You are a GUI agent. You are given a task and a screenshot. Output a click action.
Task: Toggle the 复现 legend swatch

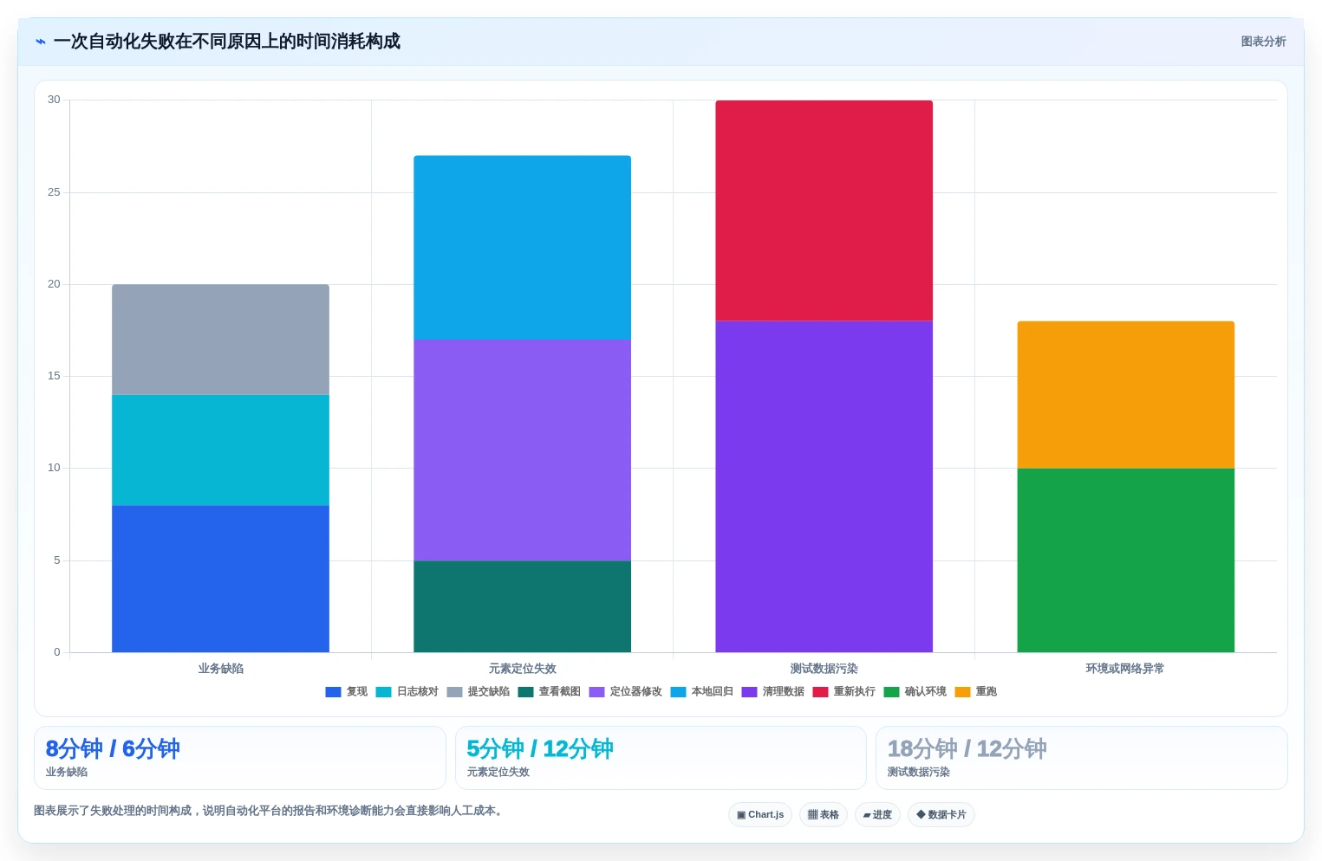pos(333,692)
